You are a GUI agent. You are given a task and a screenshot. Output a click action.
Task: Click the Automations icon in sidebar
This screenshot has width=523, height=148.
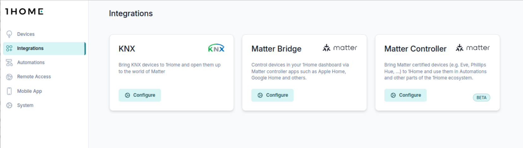point(9,63)
